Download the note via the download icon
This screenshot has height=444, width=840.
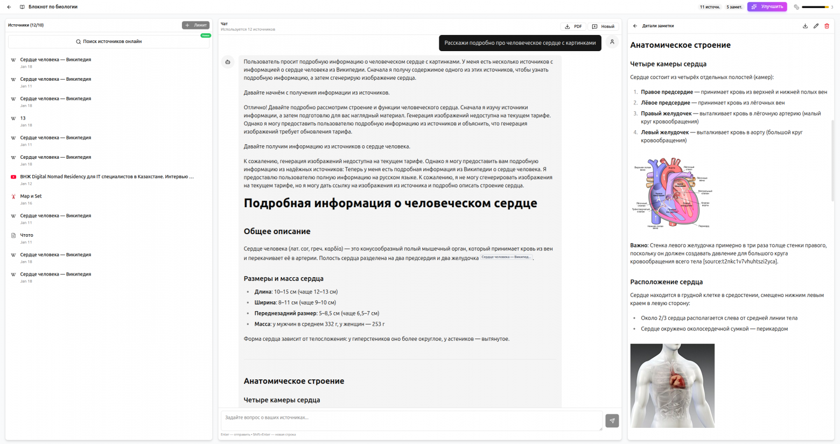(805, 25)
